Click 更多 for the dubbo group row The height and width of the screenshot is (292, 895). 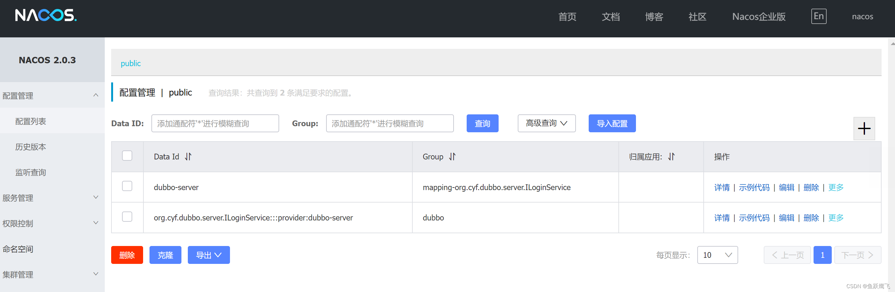836,218
